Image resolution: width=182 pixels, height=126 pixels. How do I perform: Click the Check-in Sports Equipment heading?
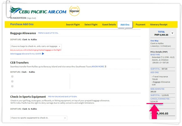[28, 97]
